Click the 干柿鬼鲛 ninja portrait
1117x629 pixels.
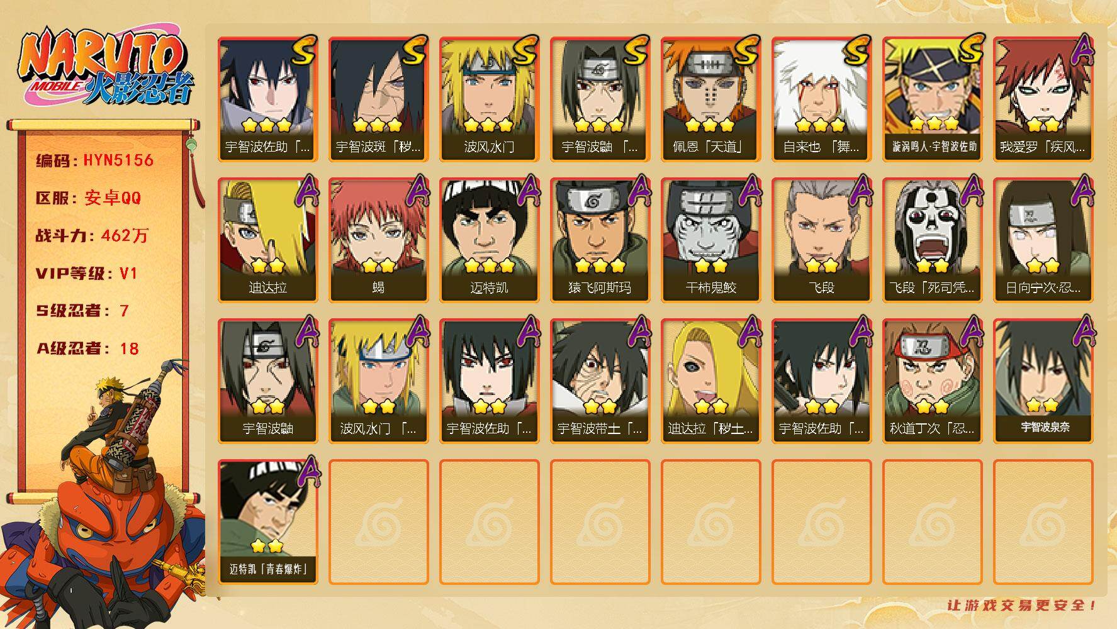(710, 240)
